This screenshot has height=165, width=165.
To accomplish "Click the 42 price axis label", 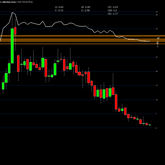I will click(157, 15).
